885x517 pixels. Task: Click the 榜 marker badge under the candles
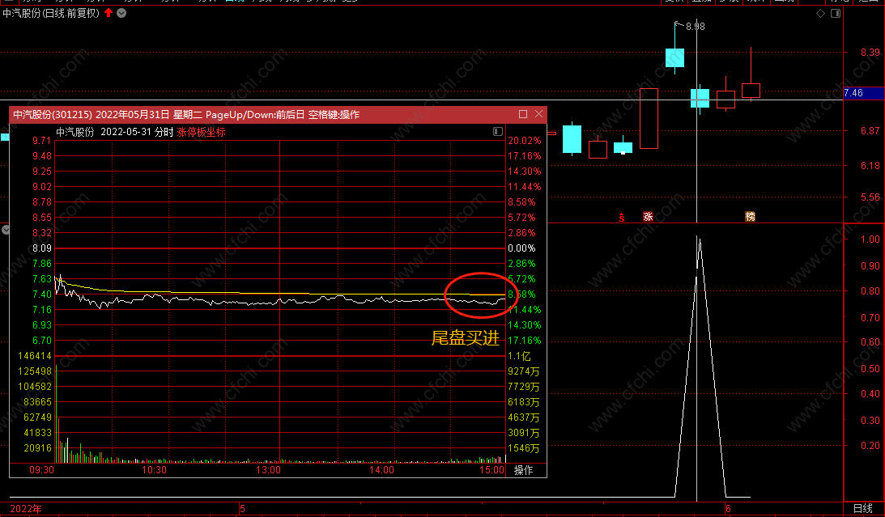(750, 217)
